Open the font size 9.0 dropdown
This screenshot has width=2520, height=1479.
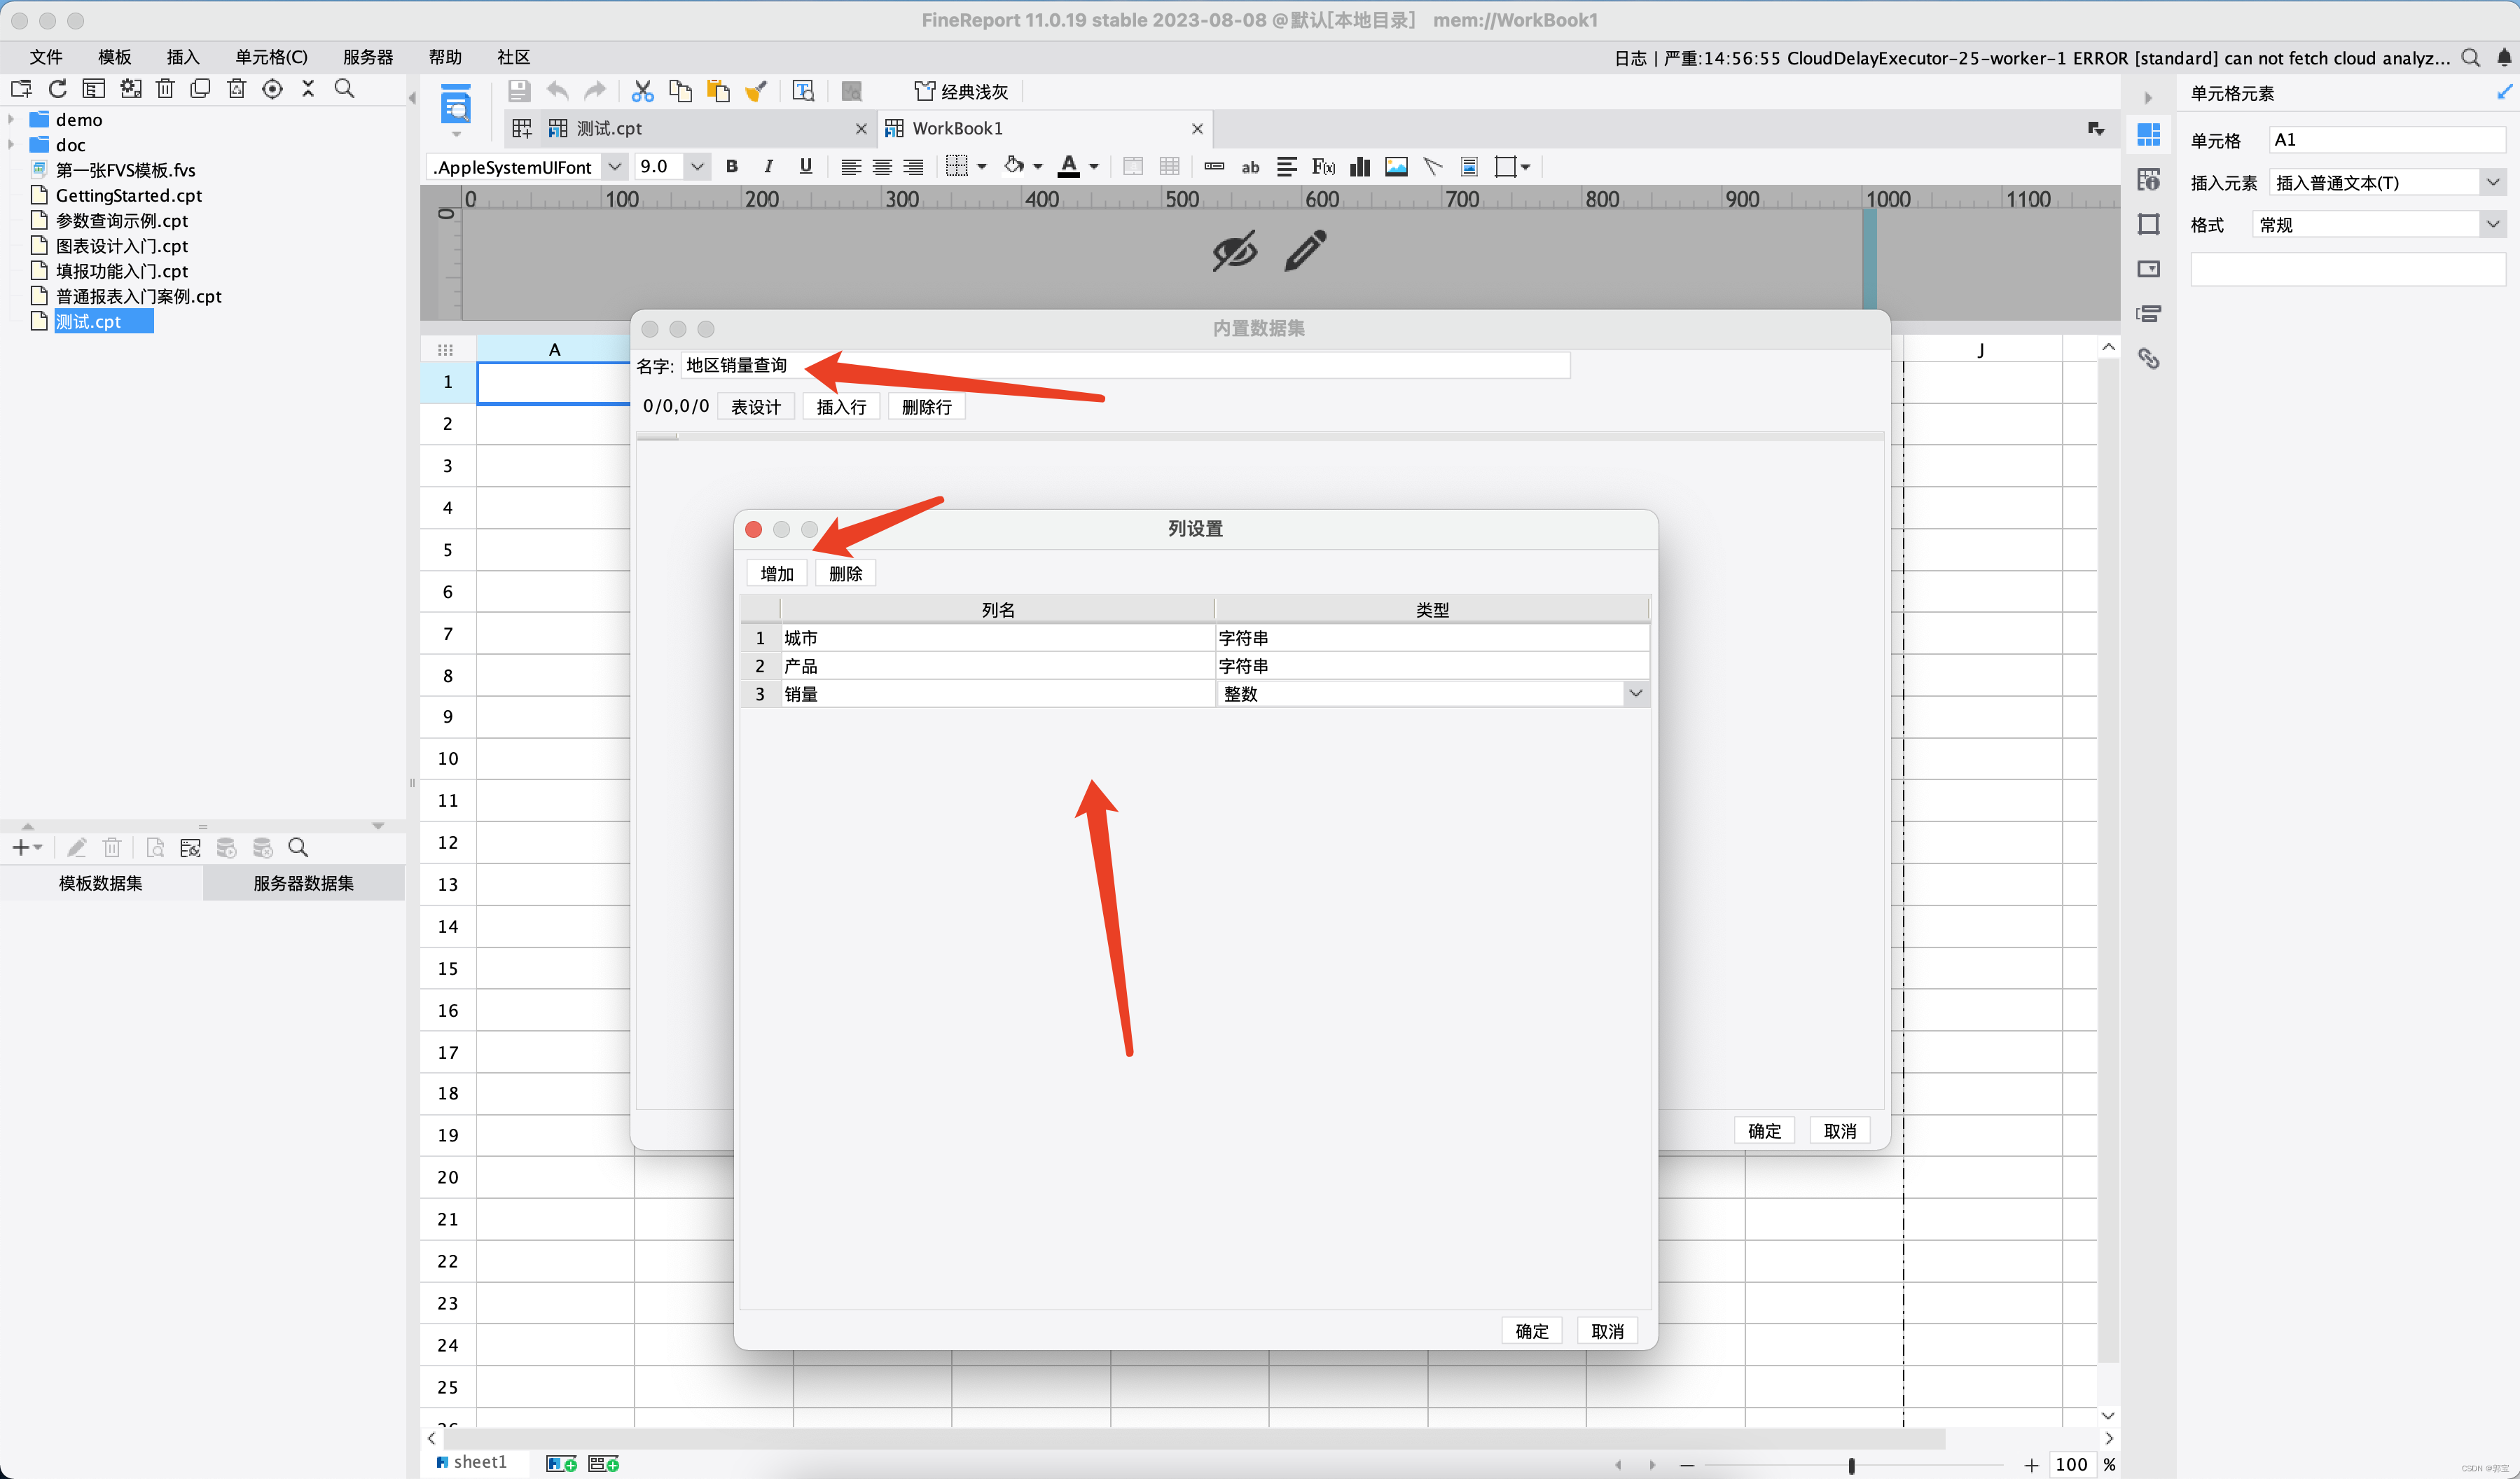tap(697, 167)
